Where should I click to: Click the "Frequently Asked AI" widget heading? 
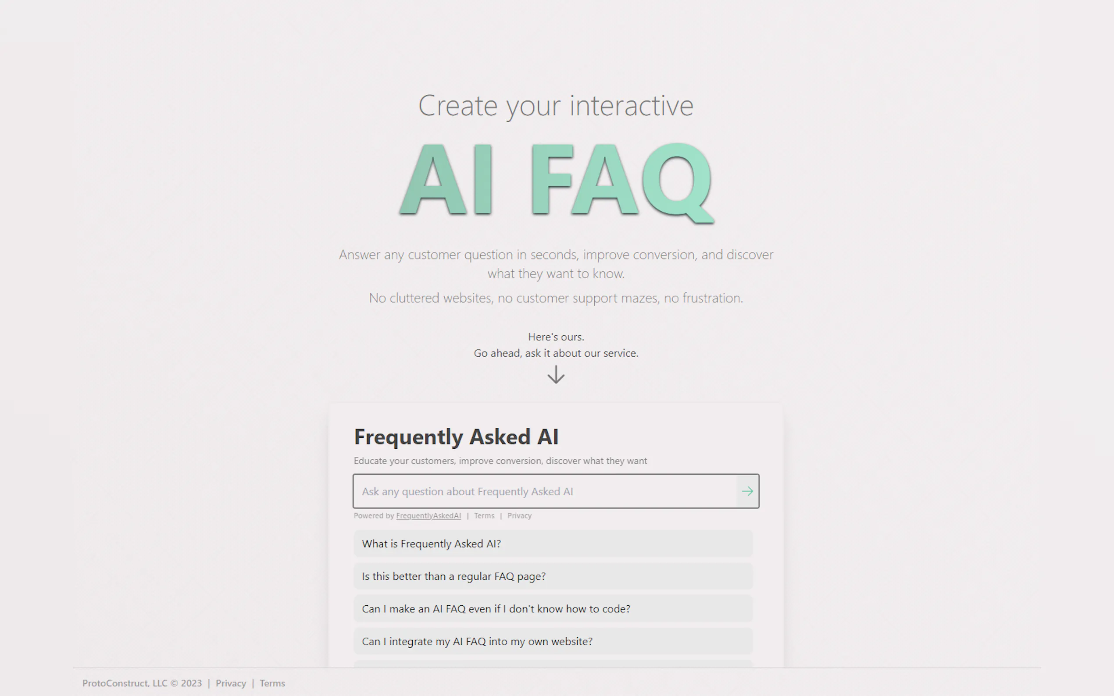click(x=457, y=437)
